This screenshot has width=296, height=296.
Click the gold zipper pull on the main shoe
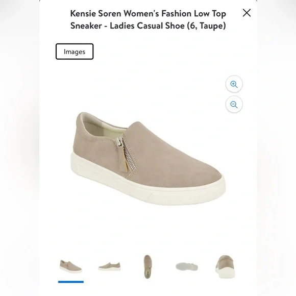(125, 163)
